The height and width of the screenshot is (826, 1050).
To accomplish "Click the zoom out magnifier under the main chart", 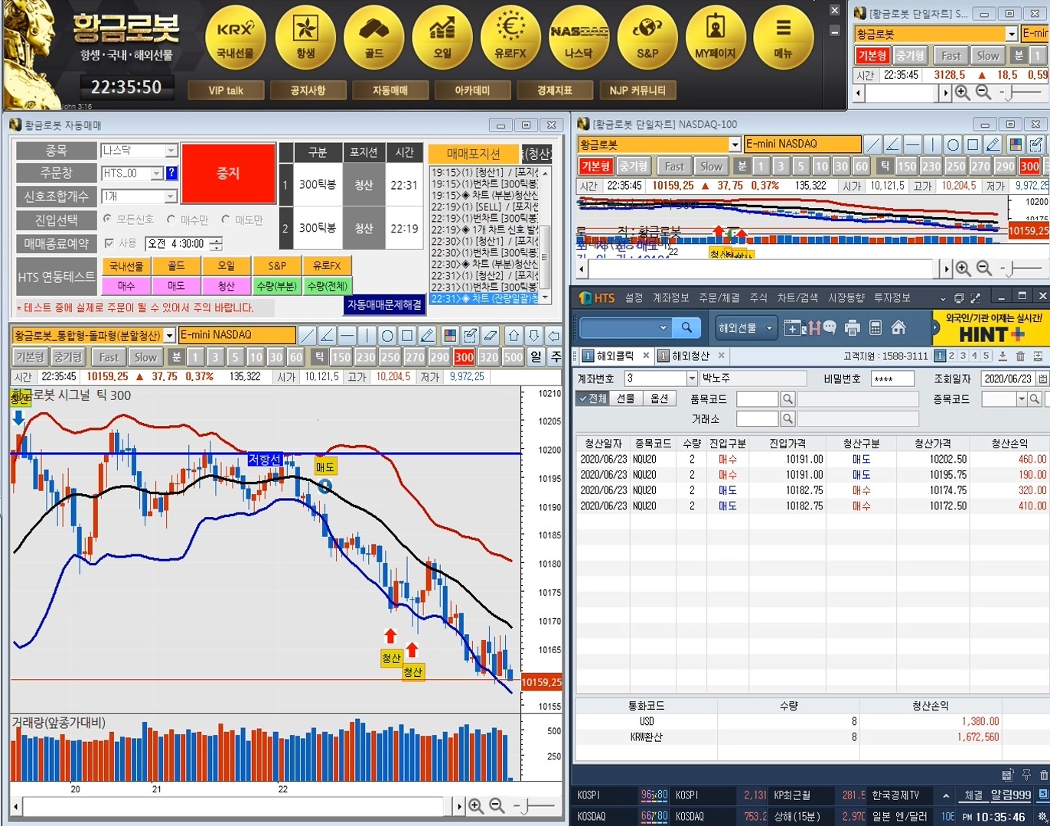I will [x=497, y=805].
